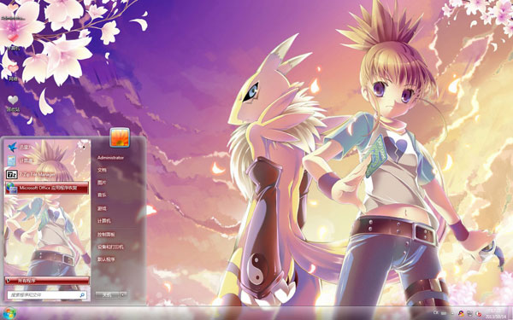Open 文档 (Documents) in the Start menu

[x=102, y=170]
